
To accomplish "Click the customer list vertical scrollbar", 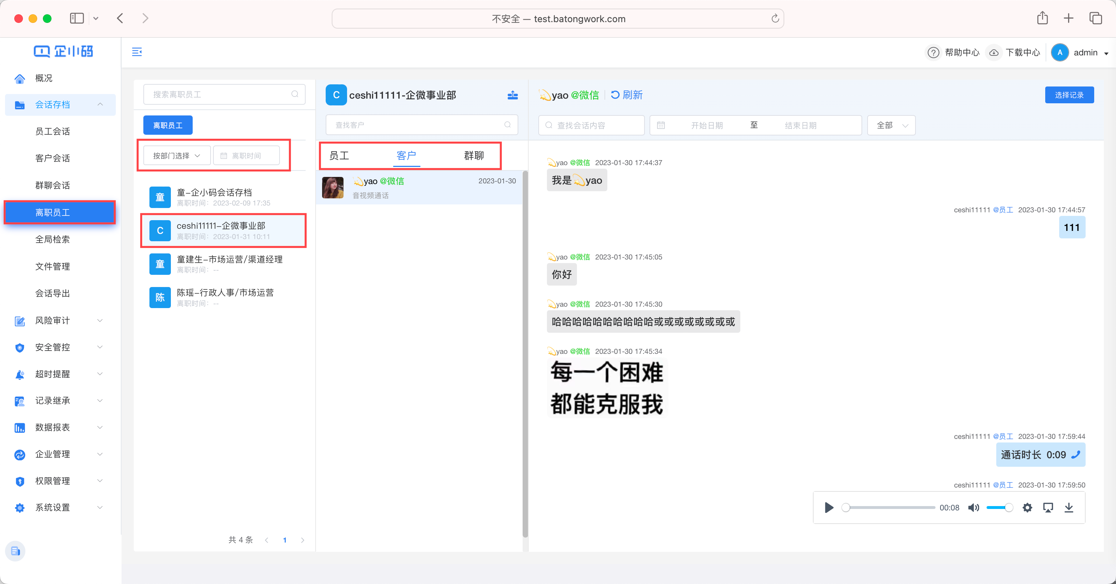I will tap(525, 353).
